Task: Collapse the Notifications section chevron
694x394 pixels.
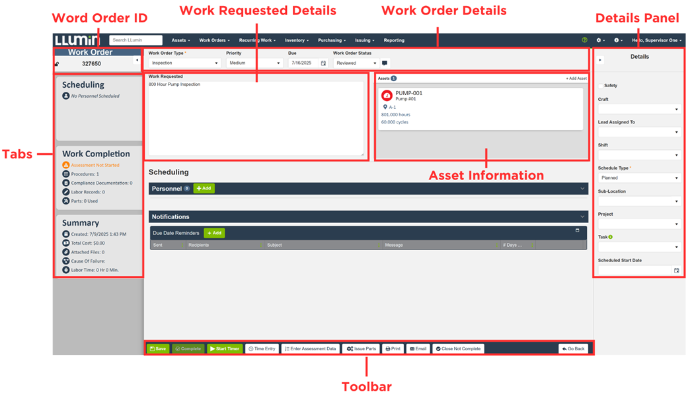Action: pos(582,216)
